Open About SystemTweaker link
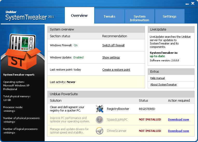This screenshot has height=142, width=198. 163,85
